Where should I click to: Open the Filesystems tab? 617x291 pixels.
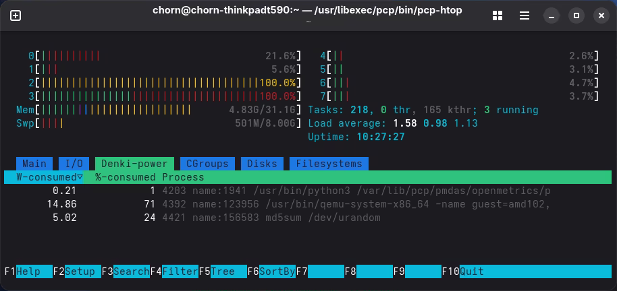point(329,164)
